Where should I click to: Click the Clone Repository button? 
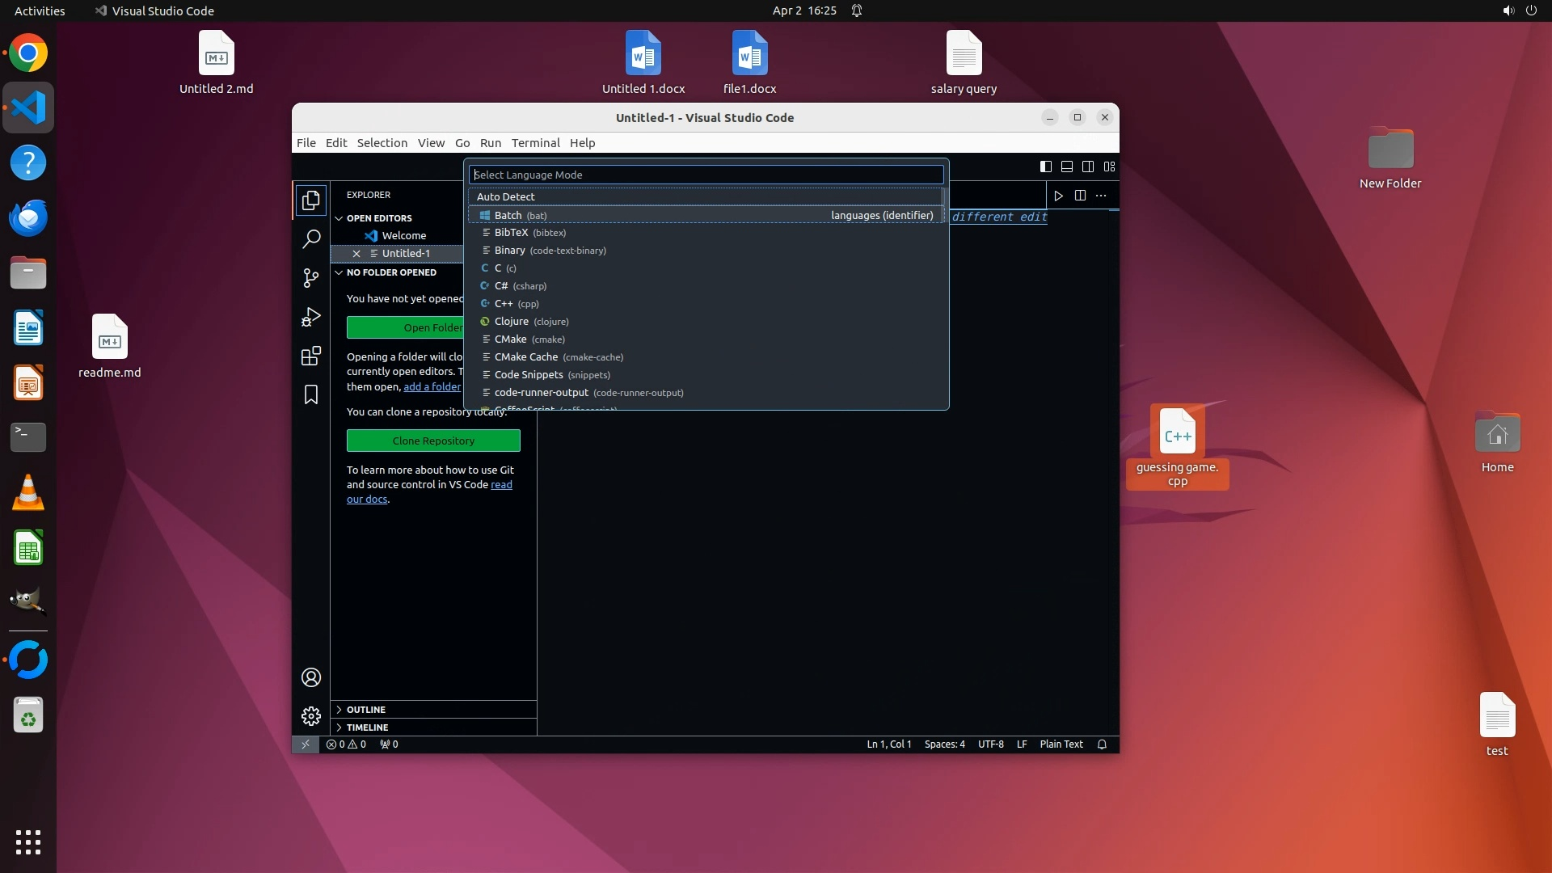click(433, 441)
